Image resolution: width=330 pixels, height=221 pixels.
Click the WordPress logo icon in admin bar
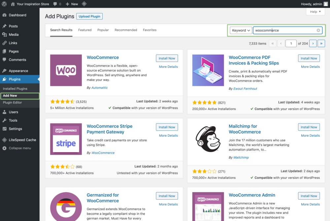[x=4, y=4]
